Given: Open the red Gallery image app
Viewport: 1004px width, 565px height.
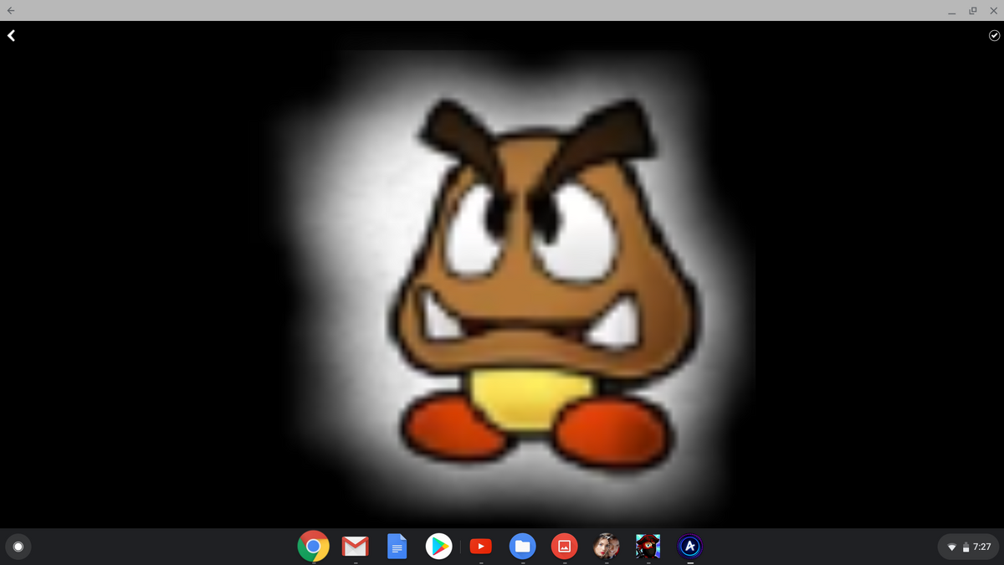Looking at the screenshot, I should pyautogui.click(x=565, y=547).
